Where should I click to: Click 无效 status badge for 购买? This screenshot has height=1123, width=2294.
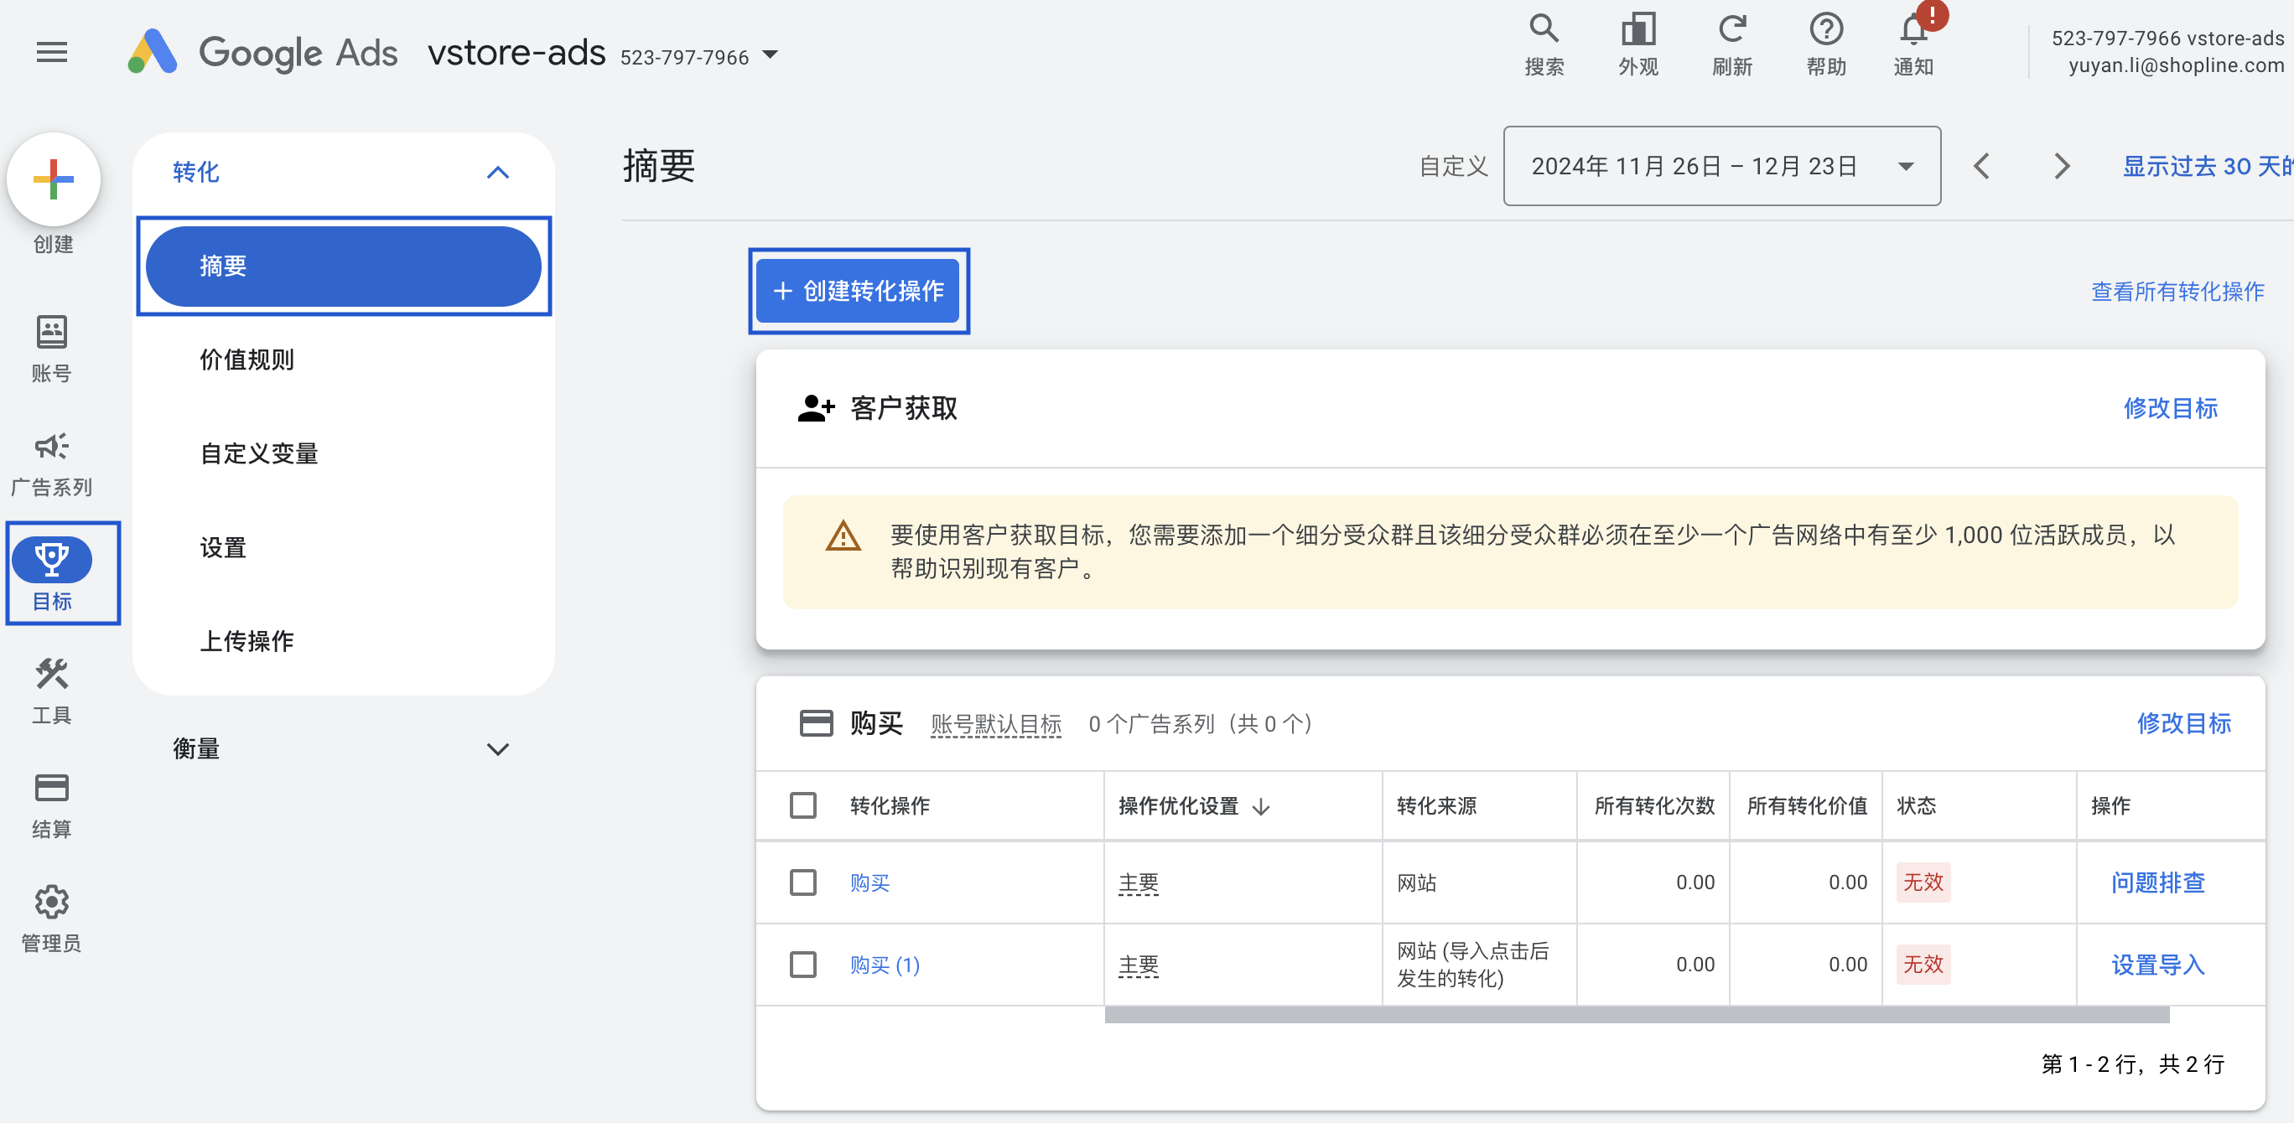[1923, 882]
